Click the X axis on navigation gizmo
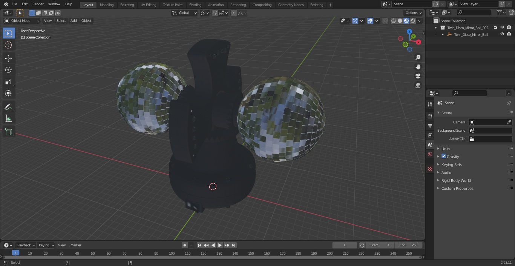The width and height of the screenshot is (515, 266). 418,42
